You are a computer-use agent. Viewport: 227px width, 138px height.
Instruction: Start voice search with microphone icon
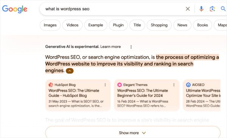201,9
